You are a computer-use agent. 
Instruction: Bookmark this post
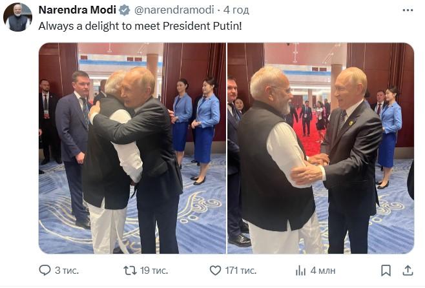click(386, 271)
